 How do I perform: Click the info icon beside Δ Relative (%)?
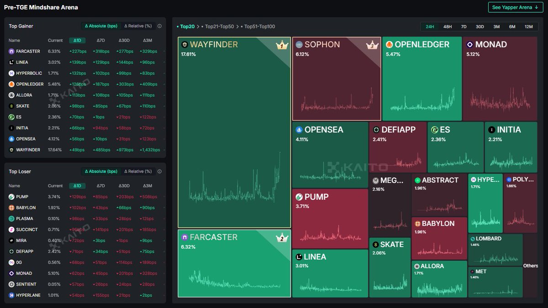pos(159,26)
